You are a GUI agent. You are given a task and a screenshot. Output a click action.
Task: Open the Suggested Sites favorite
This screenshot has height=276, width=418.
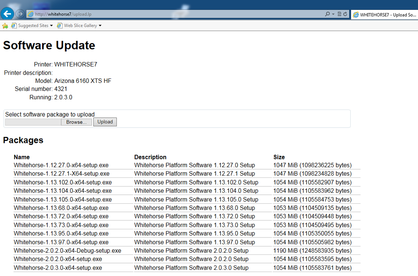pos(30,26)
